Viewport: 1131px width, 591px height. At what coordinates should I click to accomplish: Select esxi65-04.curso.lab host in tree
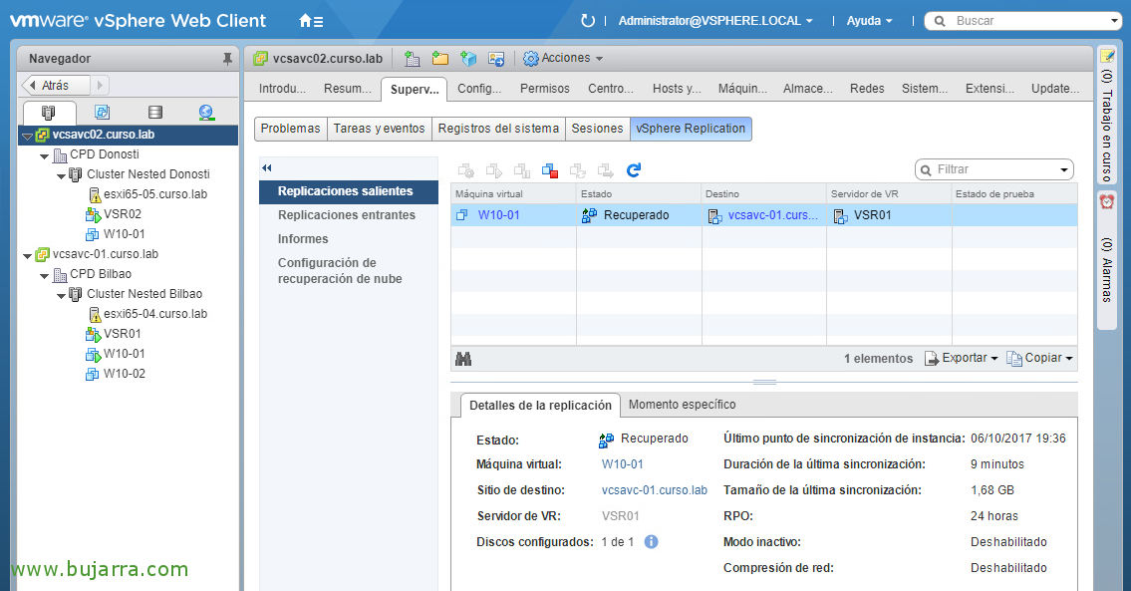pyautogui.click(x=155, y=314)
